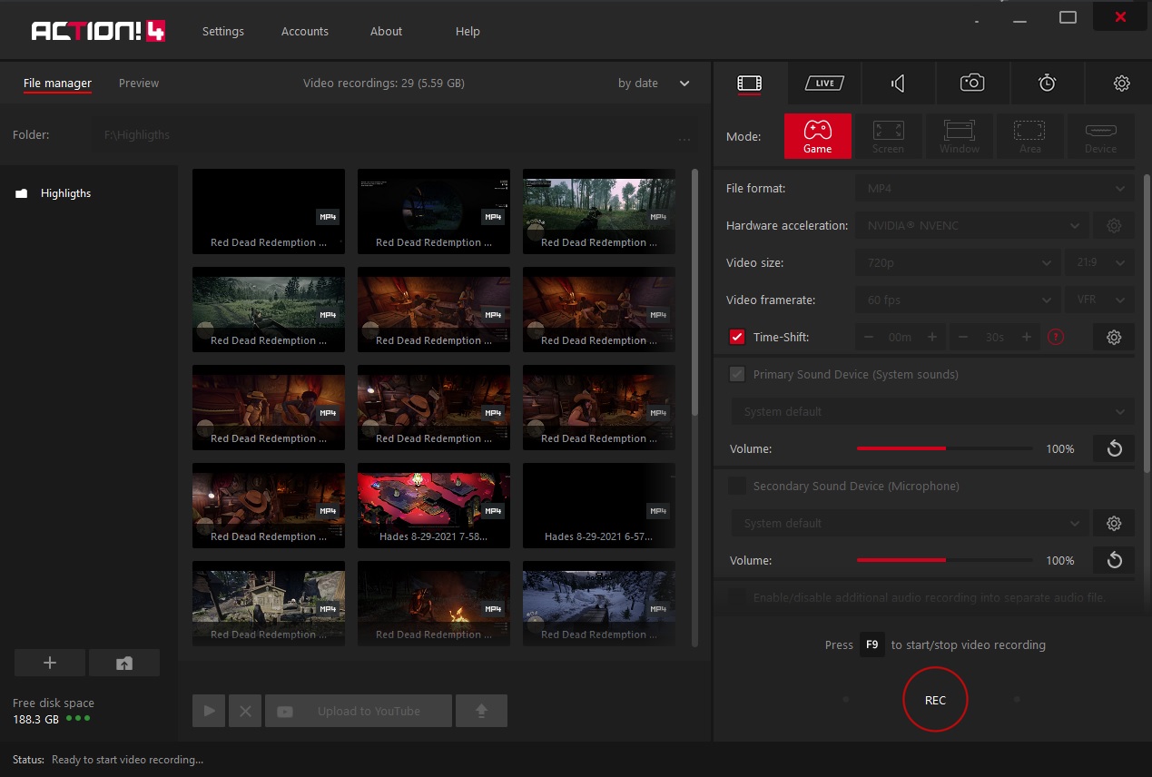Open the LIVE streaming tab
This screenshot has width=1152, height=777.
pos(824,84)
